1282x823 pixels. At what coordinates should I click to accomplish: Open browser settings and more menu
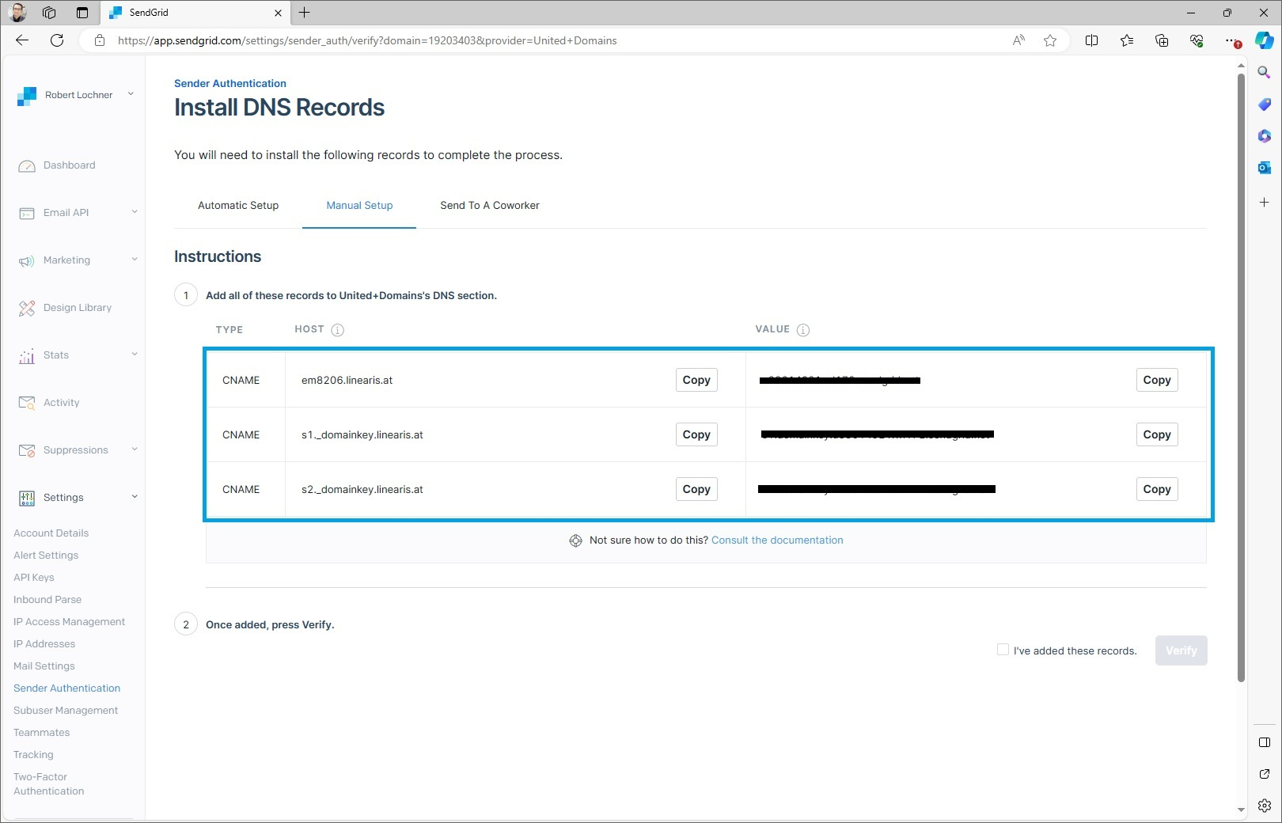pos(1231,40)
